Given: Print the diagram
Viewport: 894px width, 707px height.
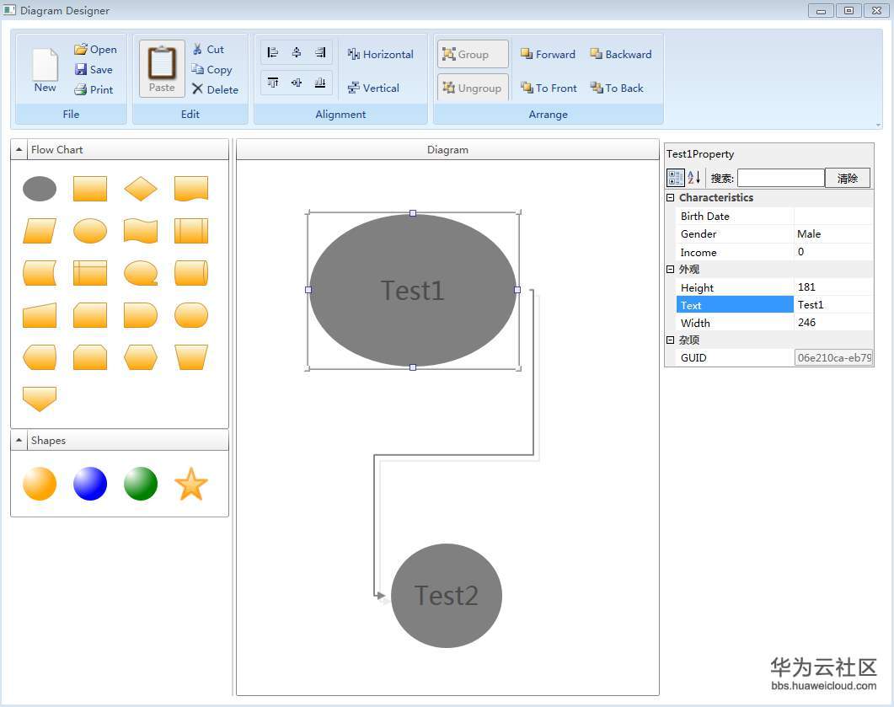Looking at the screenshot, I should point(94,89).
